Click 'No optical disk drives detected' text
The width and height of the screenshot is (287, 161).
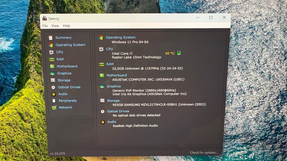(x=136, y=115)
